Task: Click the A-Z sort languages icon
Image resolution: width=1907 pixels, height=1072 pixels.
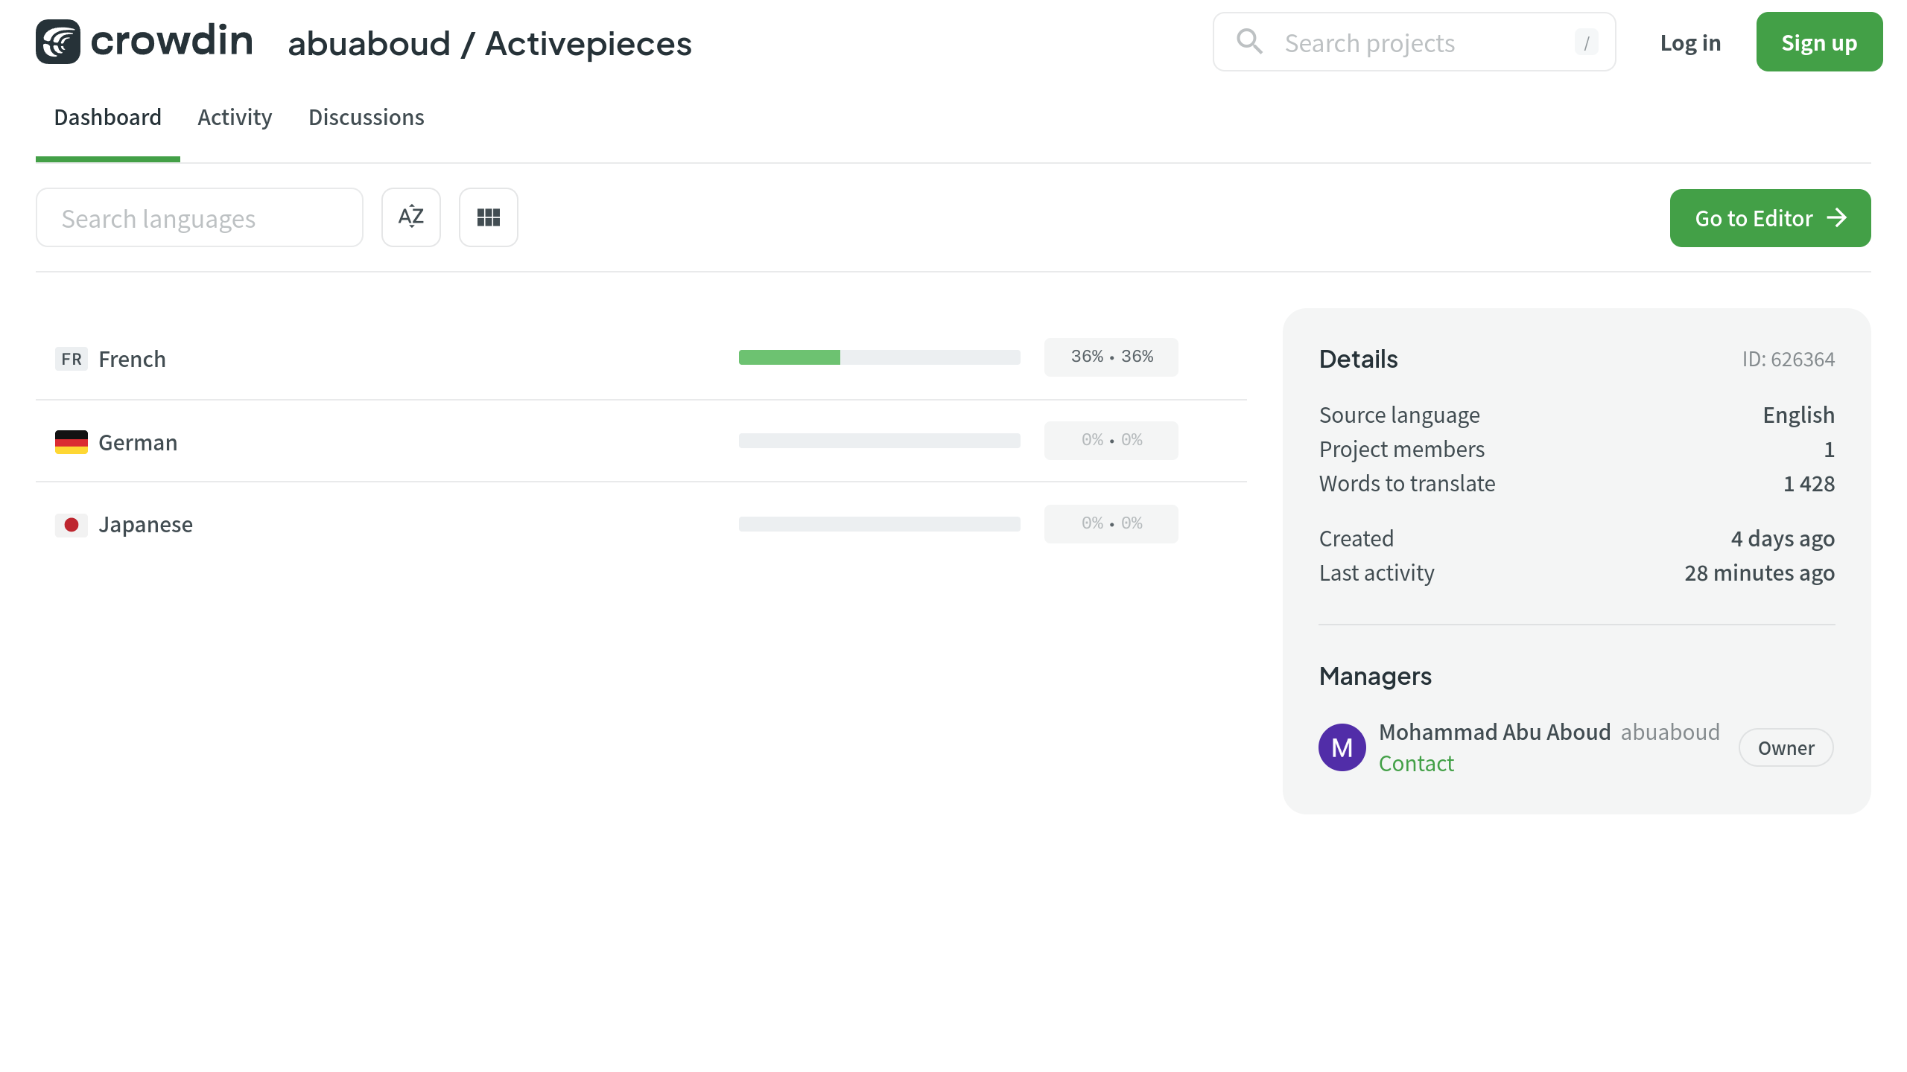Action: pyautogui.click(x=411, y=217)
